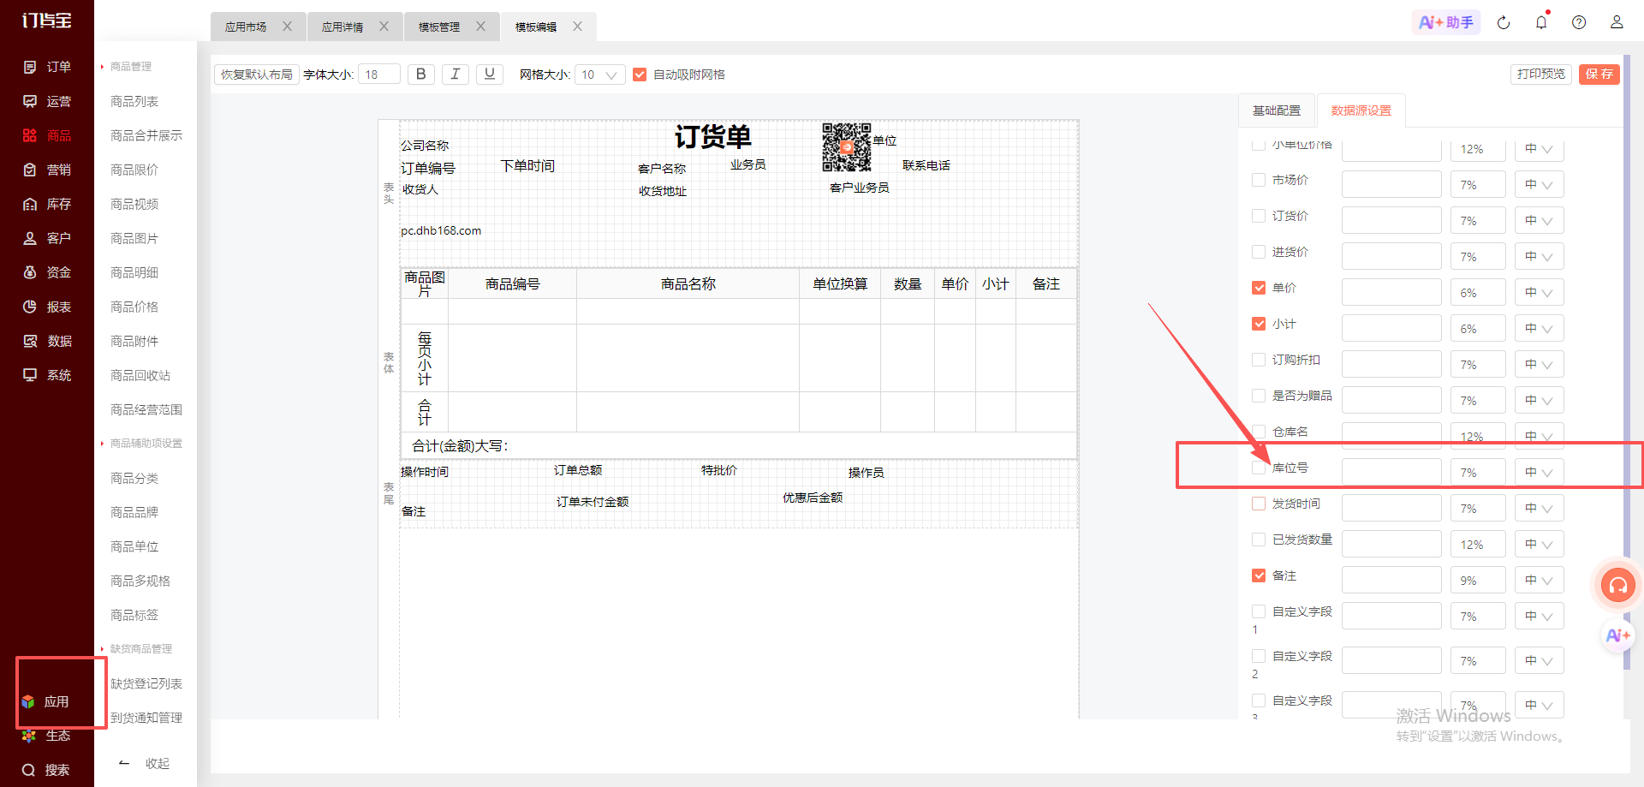
Task: Open the 网格大小 dropdown
Action: tap(599, 75)
